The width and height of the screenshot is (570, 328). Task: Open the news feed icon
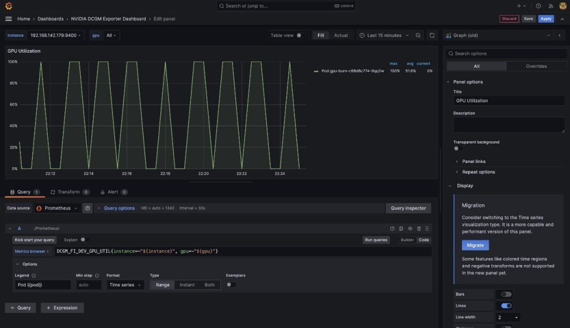[x=551, y=6]
